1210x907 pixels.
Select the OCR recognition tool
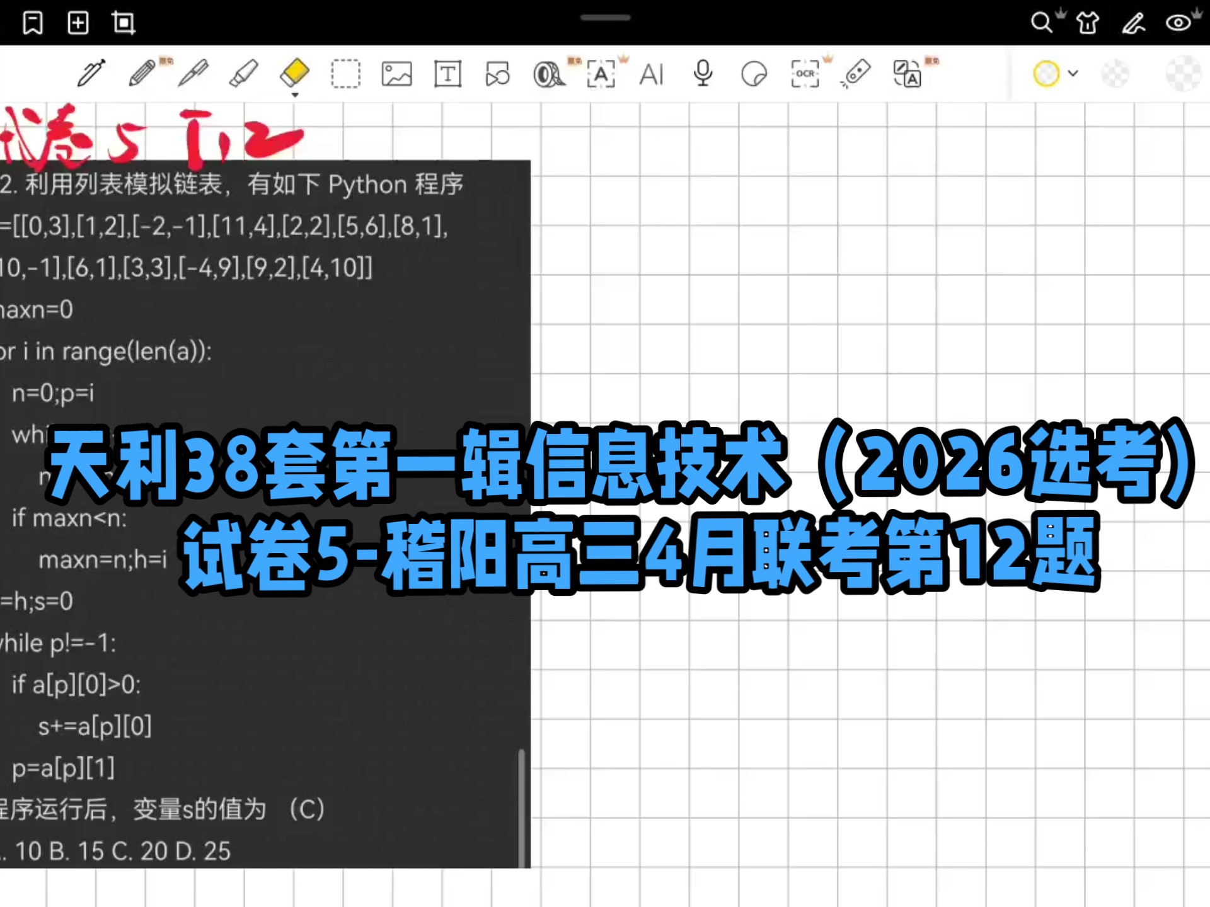(x=805, y=74)
